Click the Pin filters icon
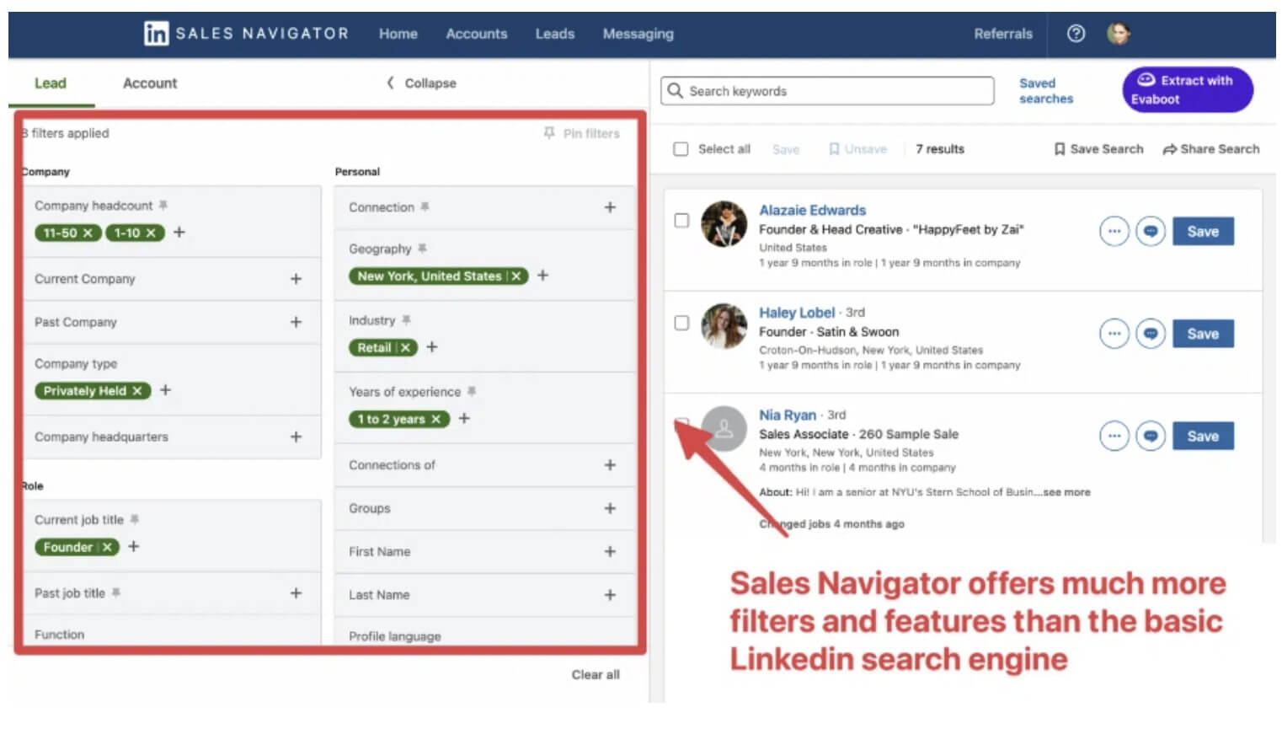 (549, 133)
